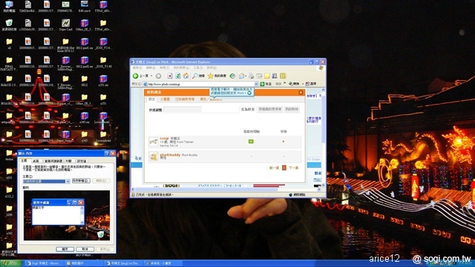475x267 pixels.
Task: Toggle the green timeline-follow button for sogi
Action: pyautogui.click(x=251, y=142)
